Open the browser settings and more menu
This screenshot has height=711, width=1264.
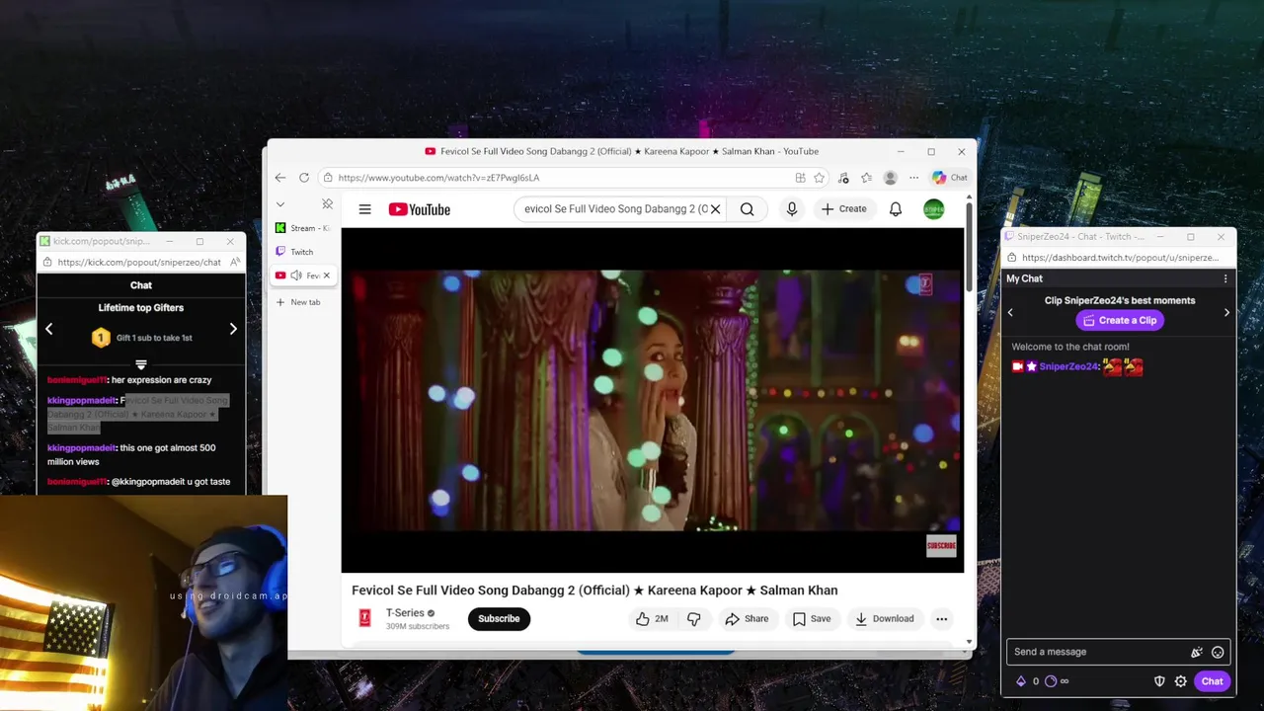point(913,178)
